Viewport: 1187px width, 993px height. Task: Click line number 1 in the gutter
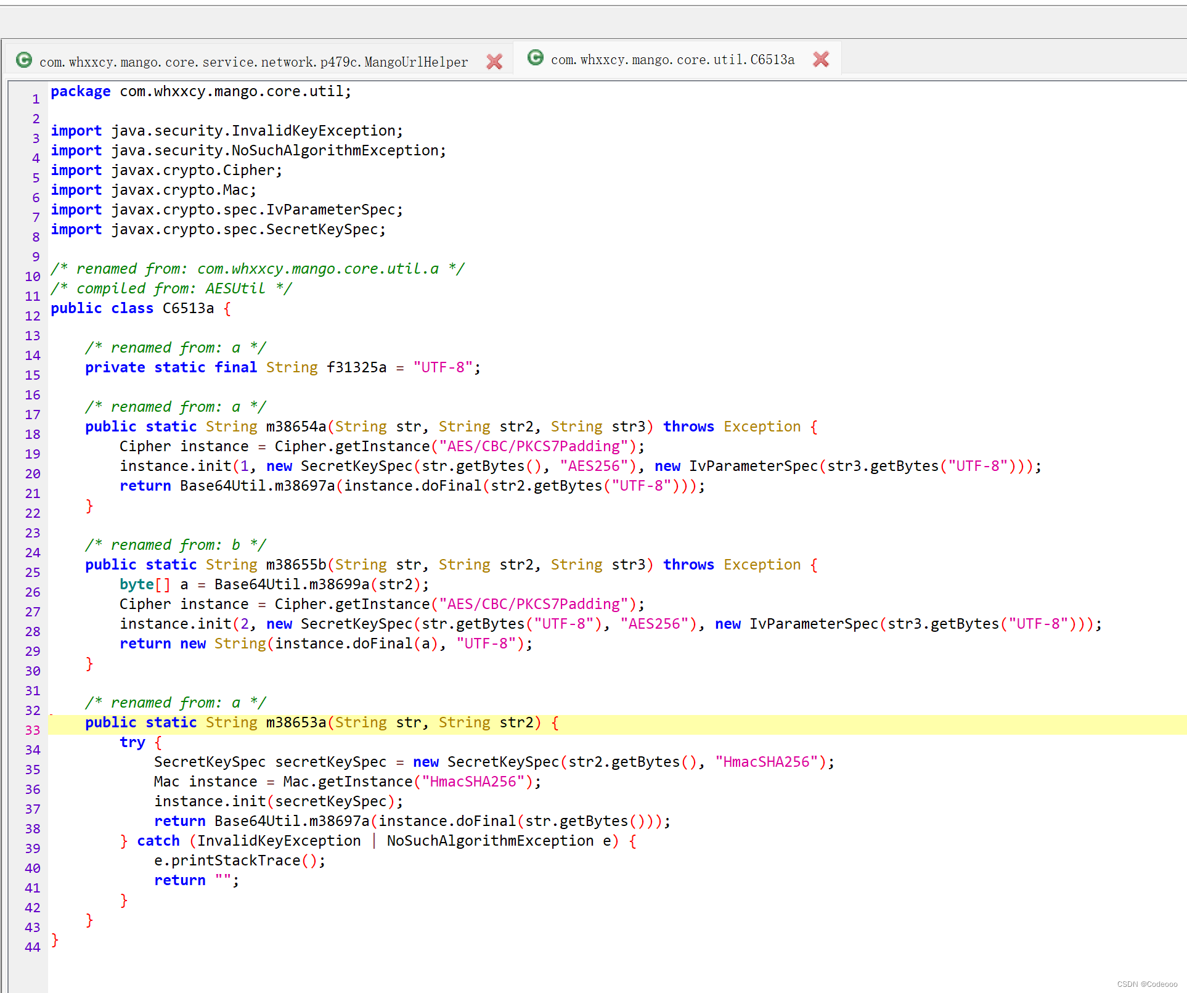[36, 99]
